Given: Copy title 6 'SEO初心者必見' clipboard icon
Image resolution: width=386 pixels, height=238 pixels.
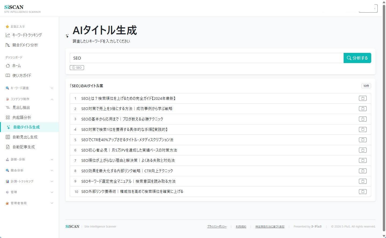Looking at the screenshot, I should coord(363,150).
